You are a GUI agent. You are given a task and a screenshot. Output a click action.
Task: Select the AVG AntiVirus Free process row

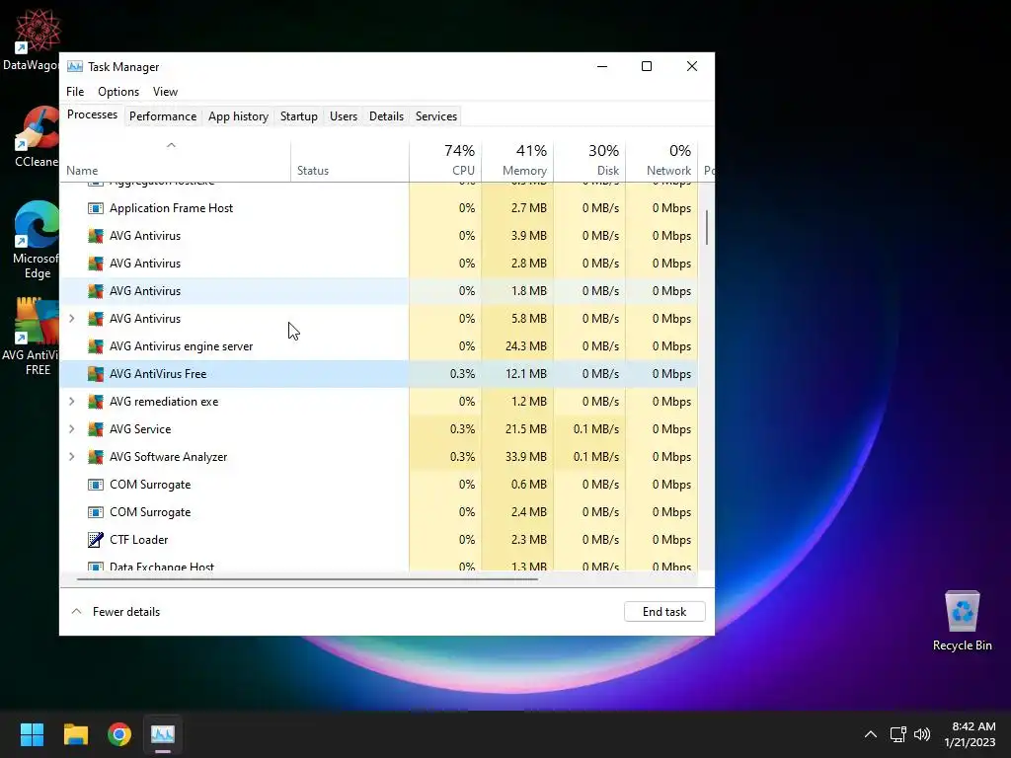379,374
